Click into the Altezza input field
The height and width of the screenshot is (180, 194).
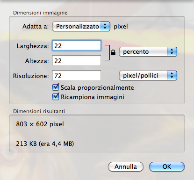point(77,60)
